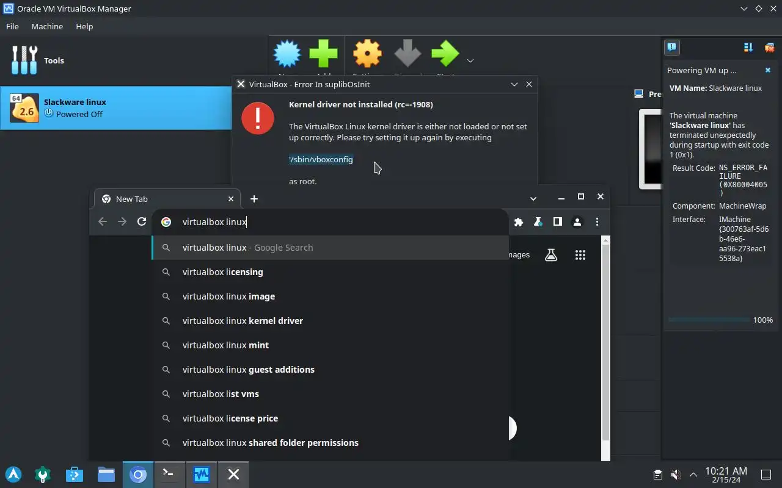Click the browser forward arrow
Viewport: 782px width, 488px height.
tap(122, 222)
